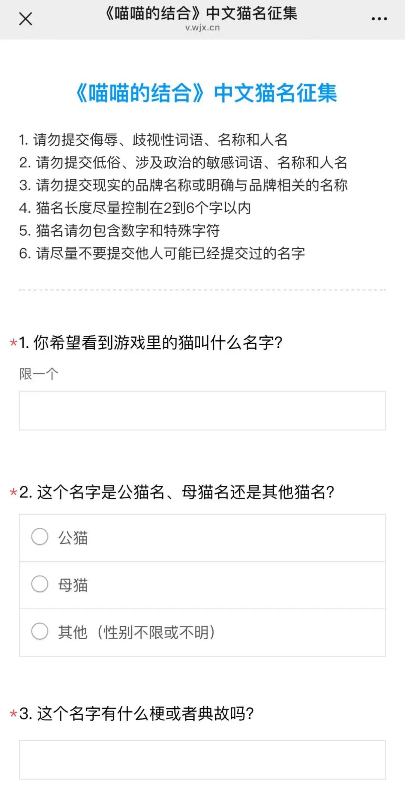Select the 公猫 radio button
Image resolution: width=405 pixels, height=798 pixels.
[x=40, y=537]
